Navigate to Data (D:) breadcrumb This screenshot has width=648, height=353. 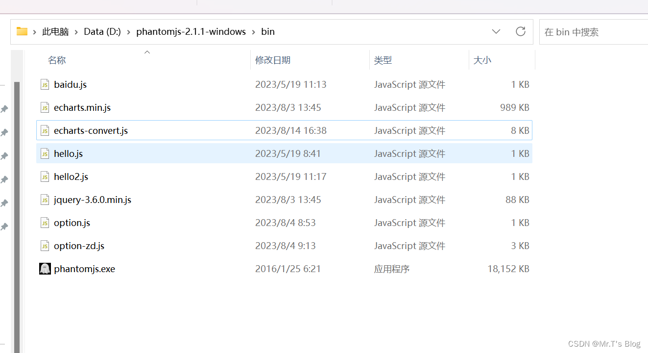coord(102,32)
